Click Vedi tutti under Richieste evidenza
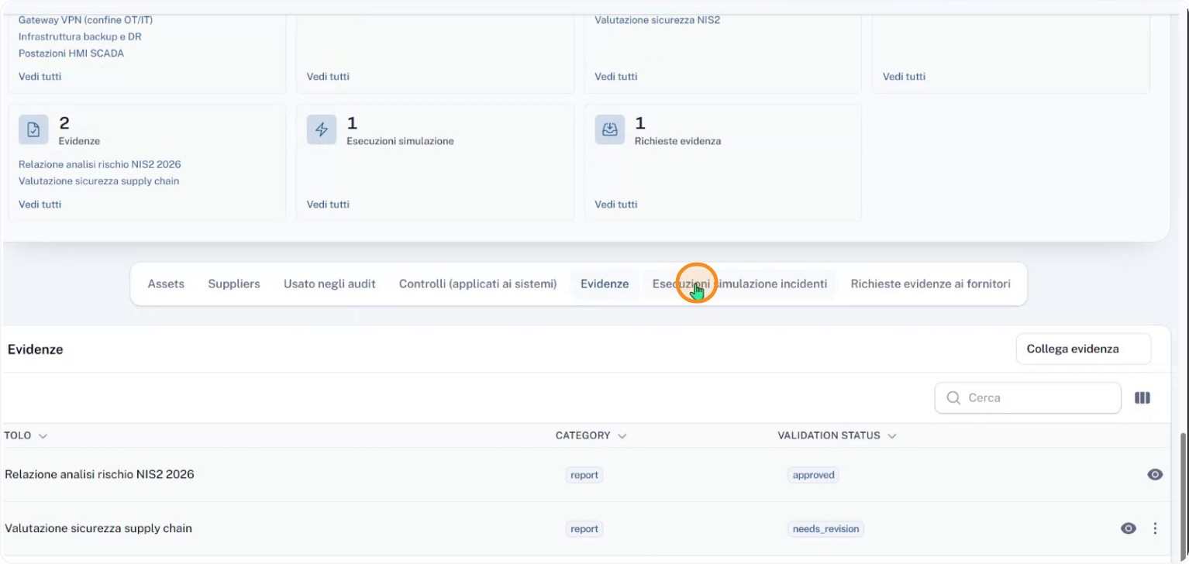The image size is (1189, 564). (616, 205)
